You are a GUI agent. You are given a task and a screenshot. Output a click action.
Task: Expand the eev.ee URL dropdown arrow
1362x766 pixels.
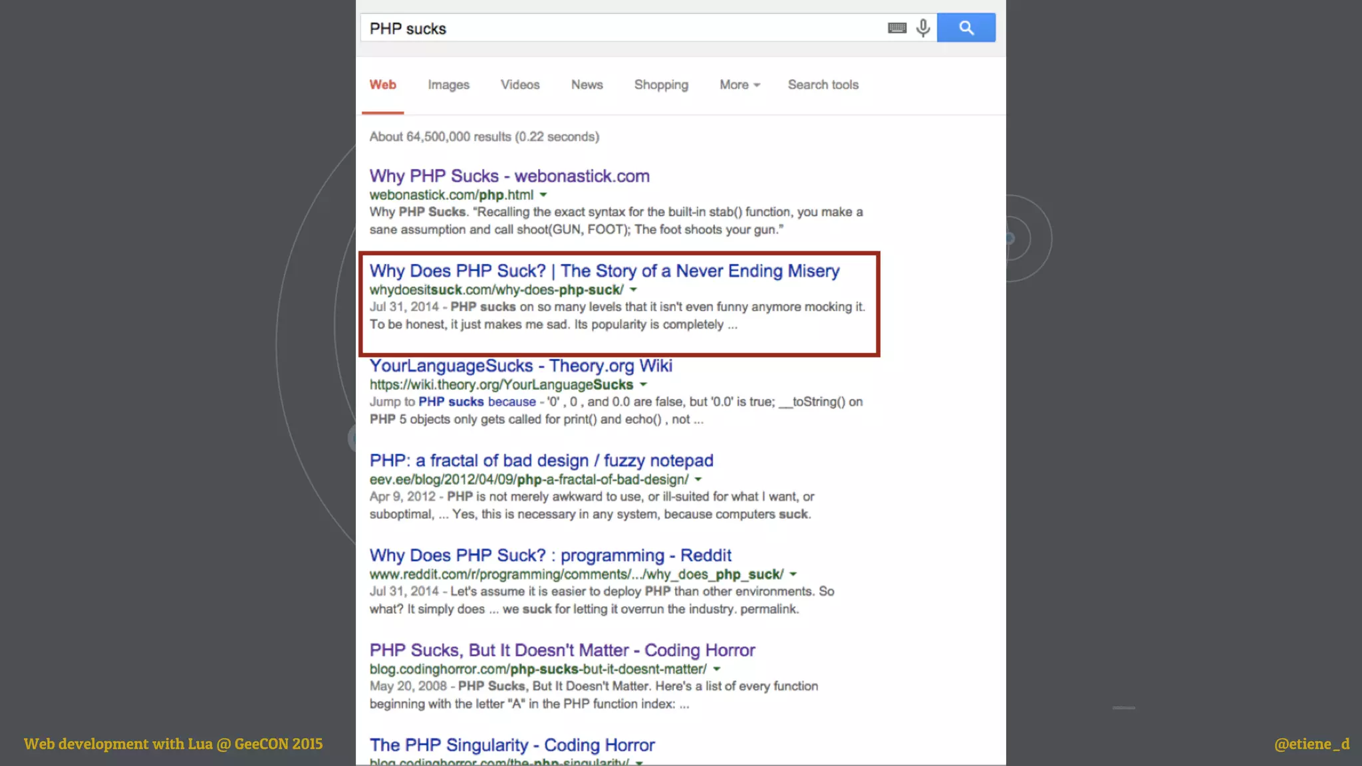click(x=698, y=479)
